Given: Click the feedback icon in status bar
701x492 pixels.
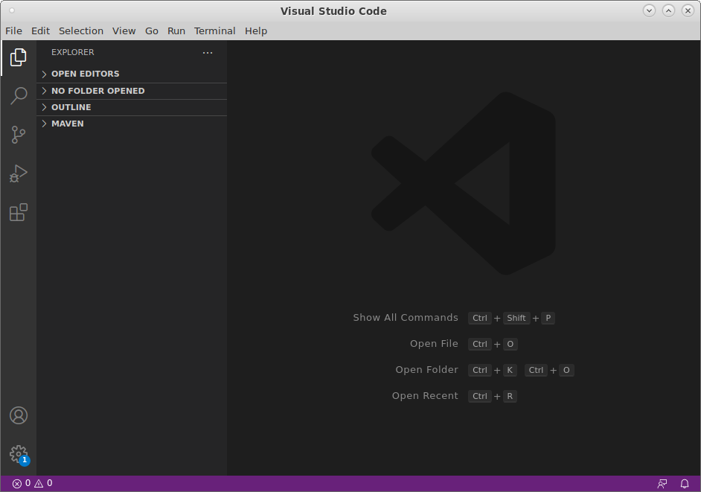Looking at the screenshot, I should pos(662,484).
